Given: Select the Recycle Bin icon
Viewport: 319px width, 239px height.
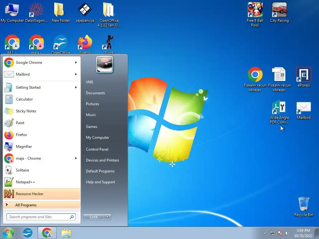Looking at the screenshot, I should (x=303, y=207).
